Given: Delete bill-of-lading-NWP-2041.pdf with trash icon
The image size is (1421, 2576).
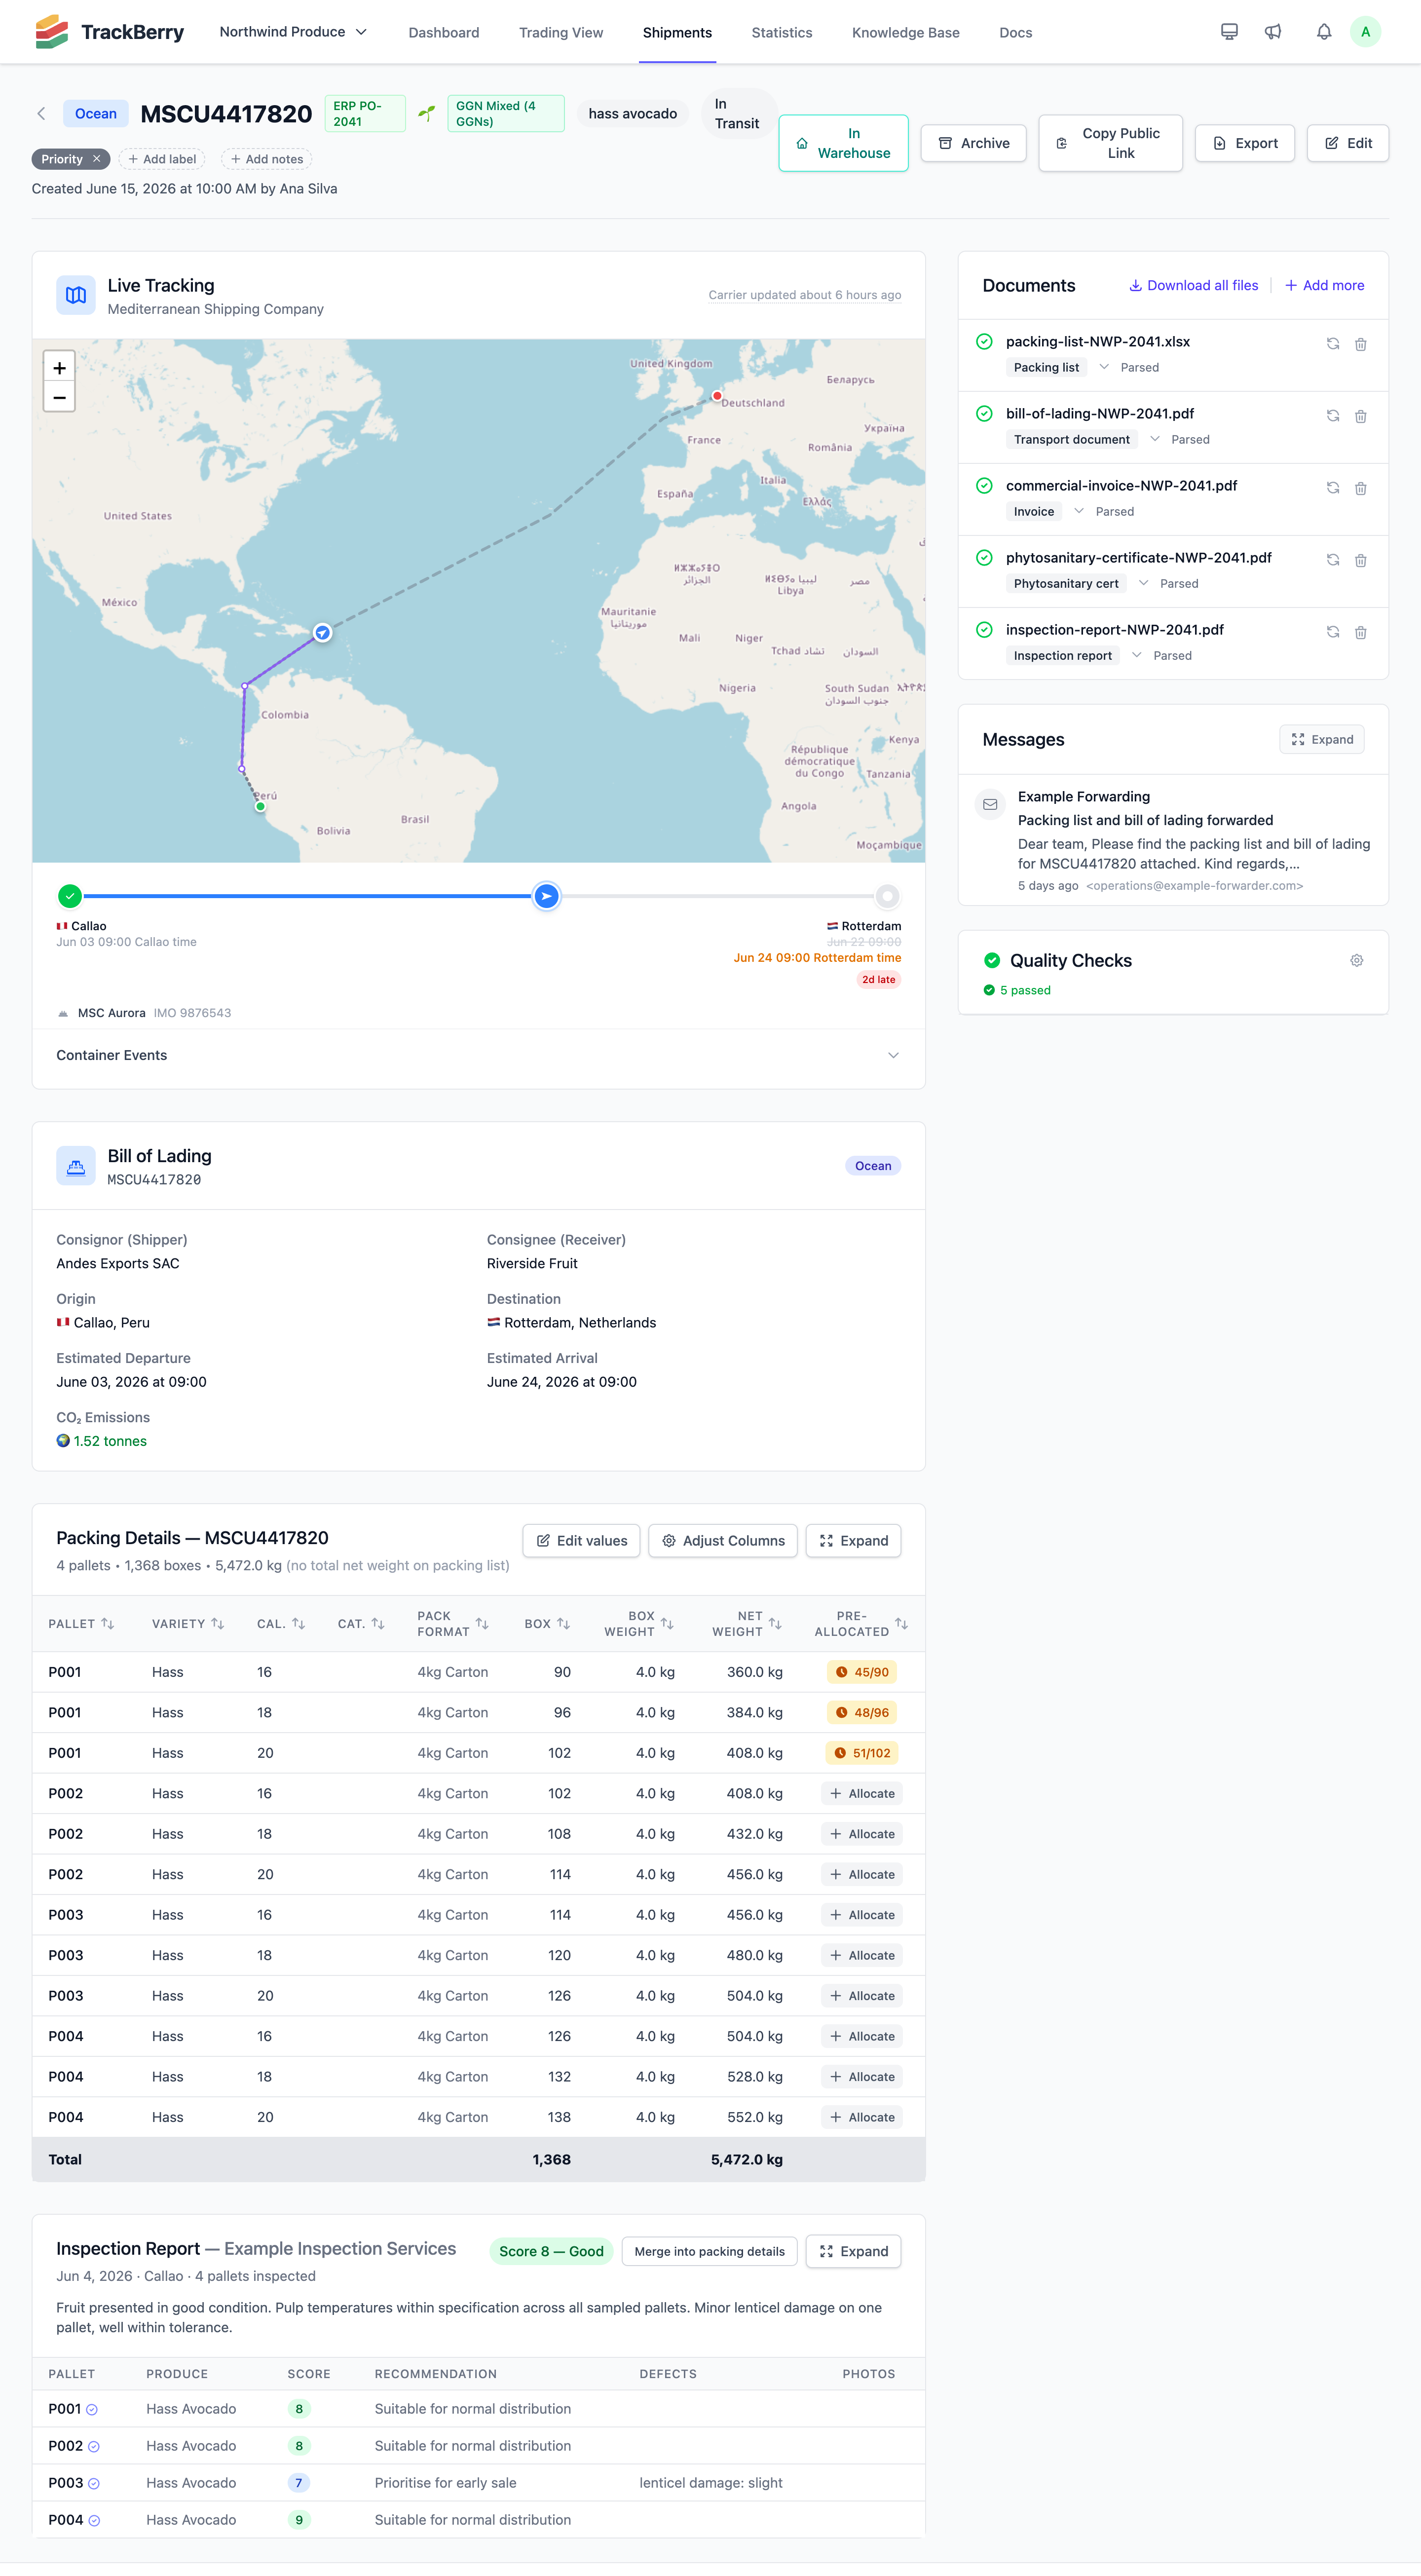Looking at the screenshot, I should tap(1360, 416).
